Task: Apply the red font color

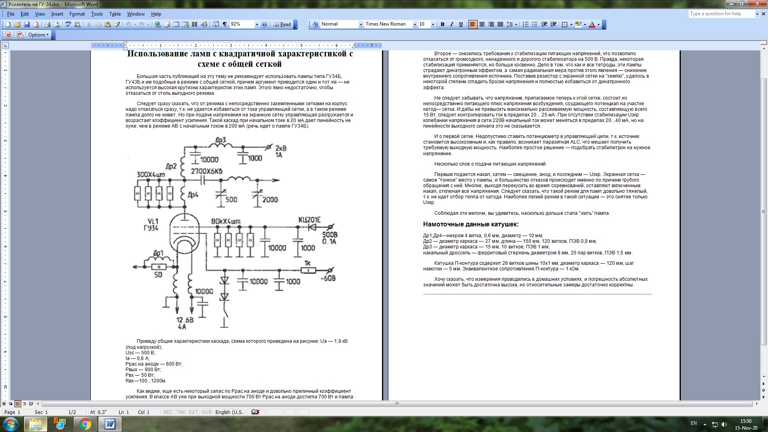Action: click(x=592, y=24)
